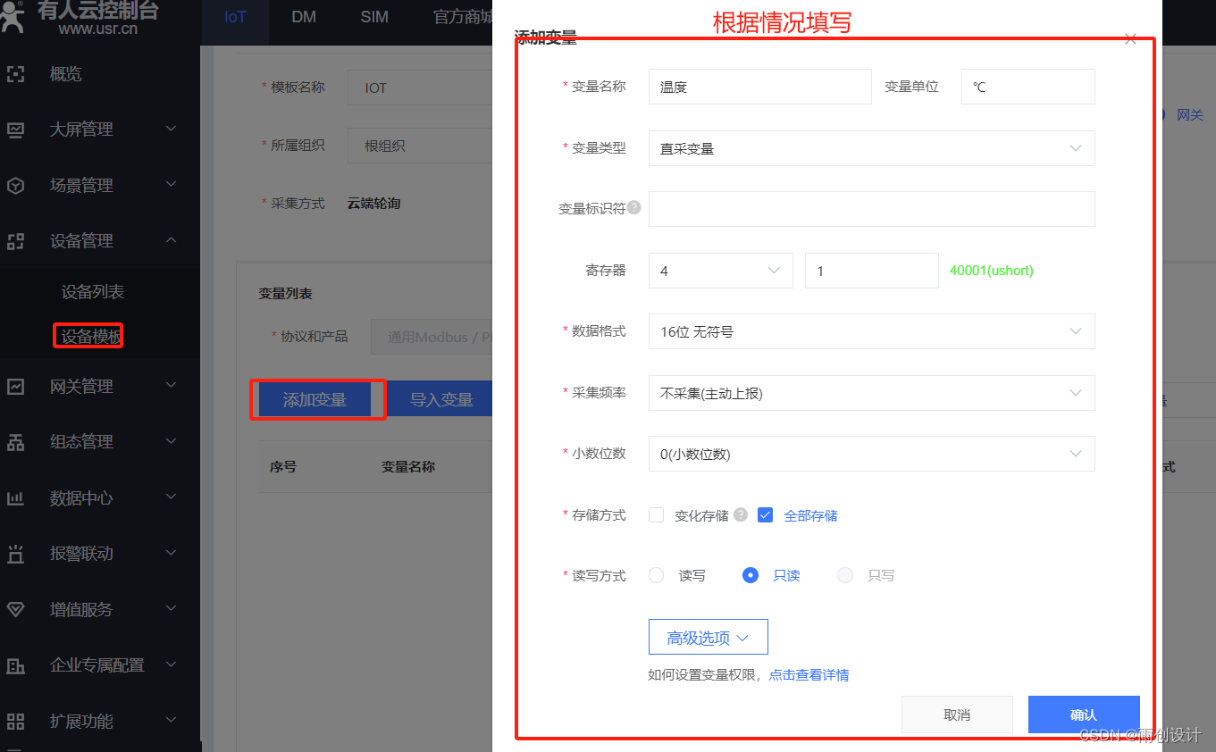Click the help icon beside 变量标识符

point(633,207)
